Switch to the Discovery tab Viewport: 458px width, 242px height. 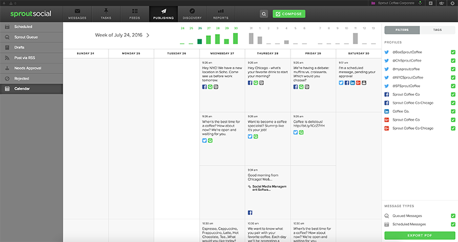tap(192, 14)
